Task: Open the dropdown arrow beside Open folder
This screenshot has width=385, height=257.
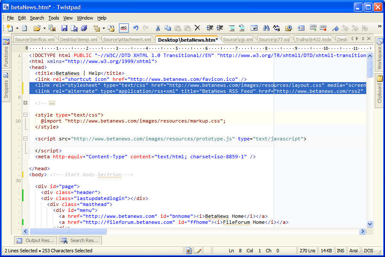Action: point(44,28)
